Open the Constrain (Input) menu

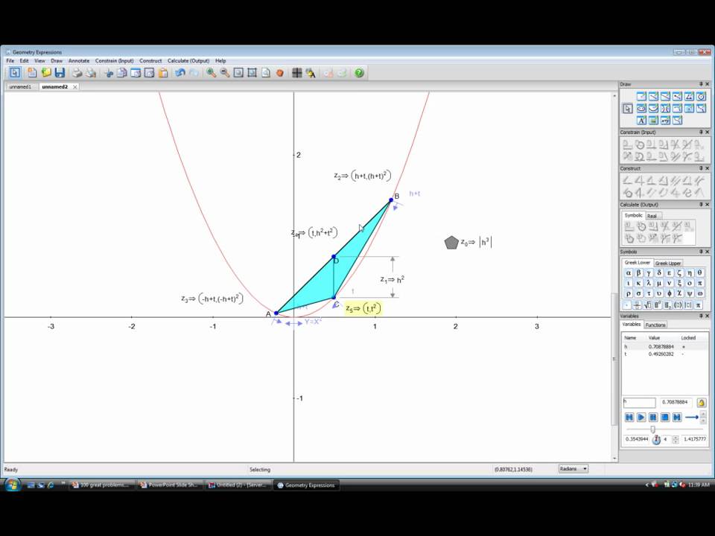tap(115, 60)
